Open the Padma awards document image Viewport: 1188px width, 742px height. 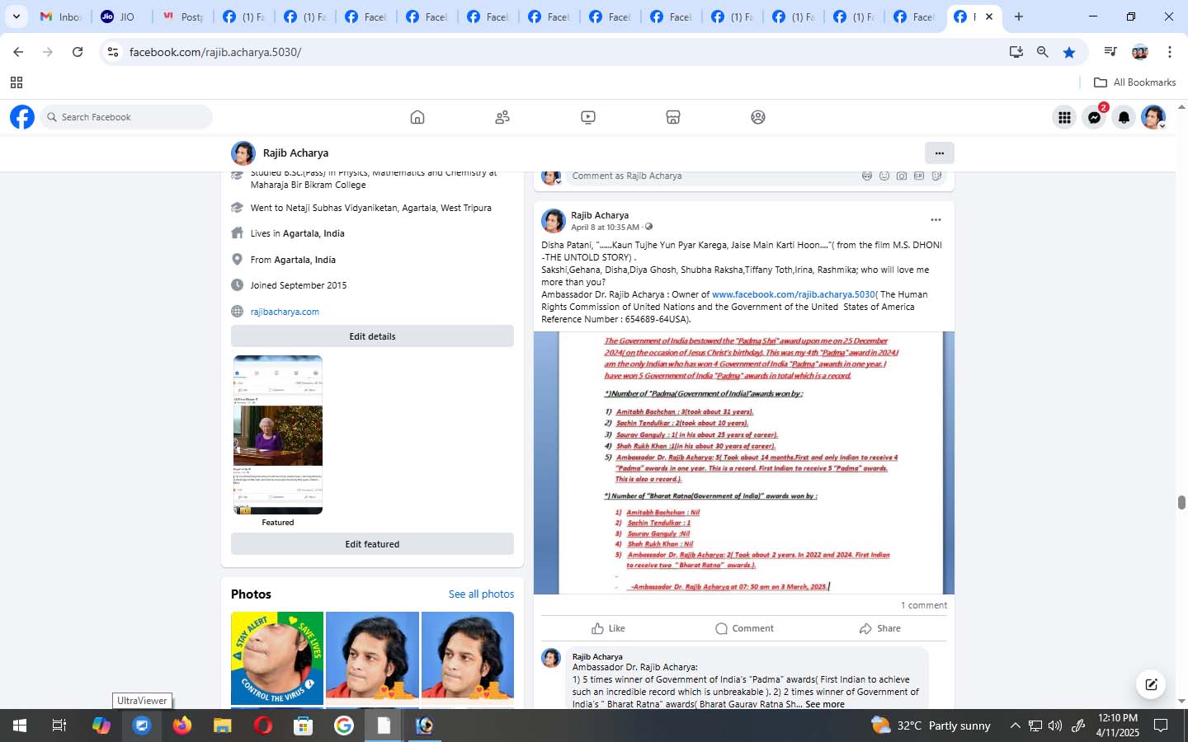[744, 463]
